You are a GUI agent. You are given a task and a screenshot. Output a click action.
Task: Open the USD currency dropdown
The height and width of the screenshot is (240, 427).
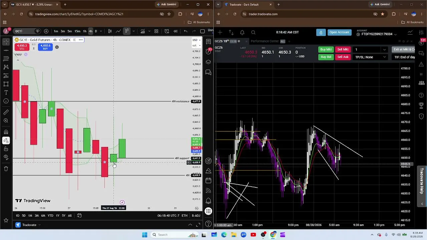[x=196, y=40]
